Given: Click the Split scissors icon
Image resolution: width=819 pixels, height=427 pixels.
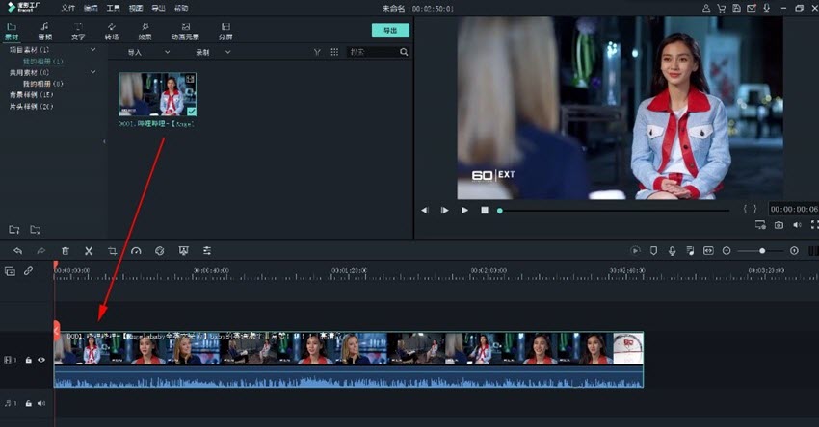Looking at the screenshot, I should pyautogui.click(x=89, y=251).
